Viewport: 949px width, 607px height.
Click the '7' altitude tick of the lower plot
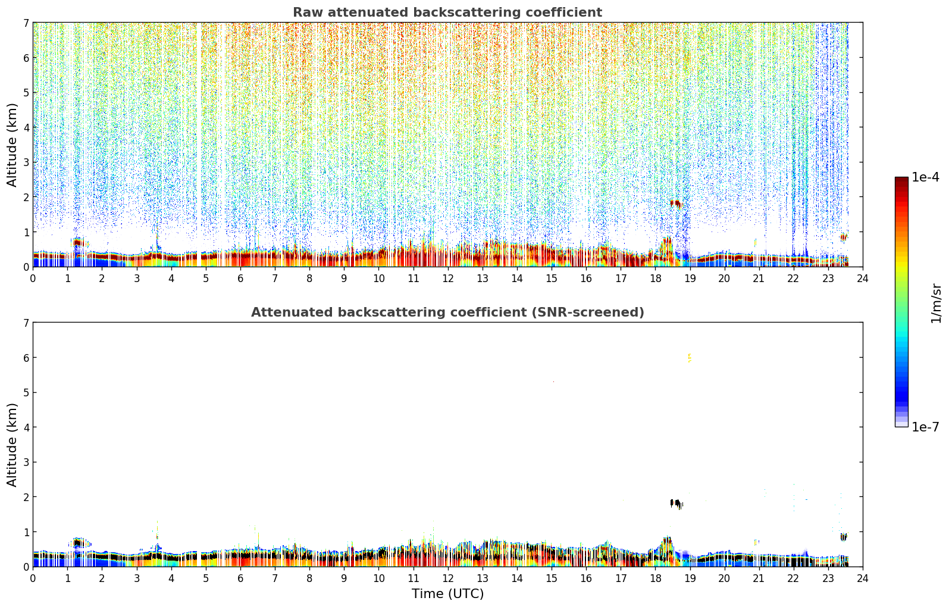(x=26, y=323)
